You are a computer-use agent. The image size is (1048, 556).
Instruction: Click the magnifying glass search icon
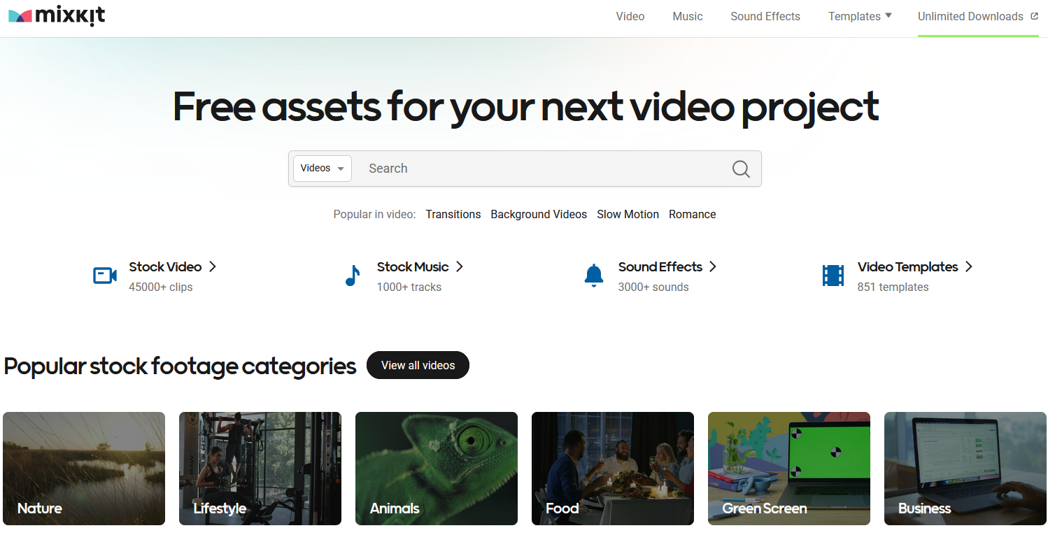[741, 169]
